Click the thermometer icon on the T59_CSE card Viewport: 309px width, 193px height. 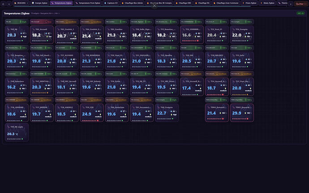(x=83, y=107)
